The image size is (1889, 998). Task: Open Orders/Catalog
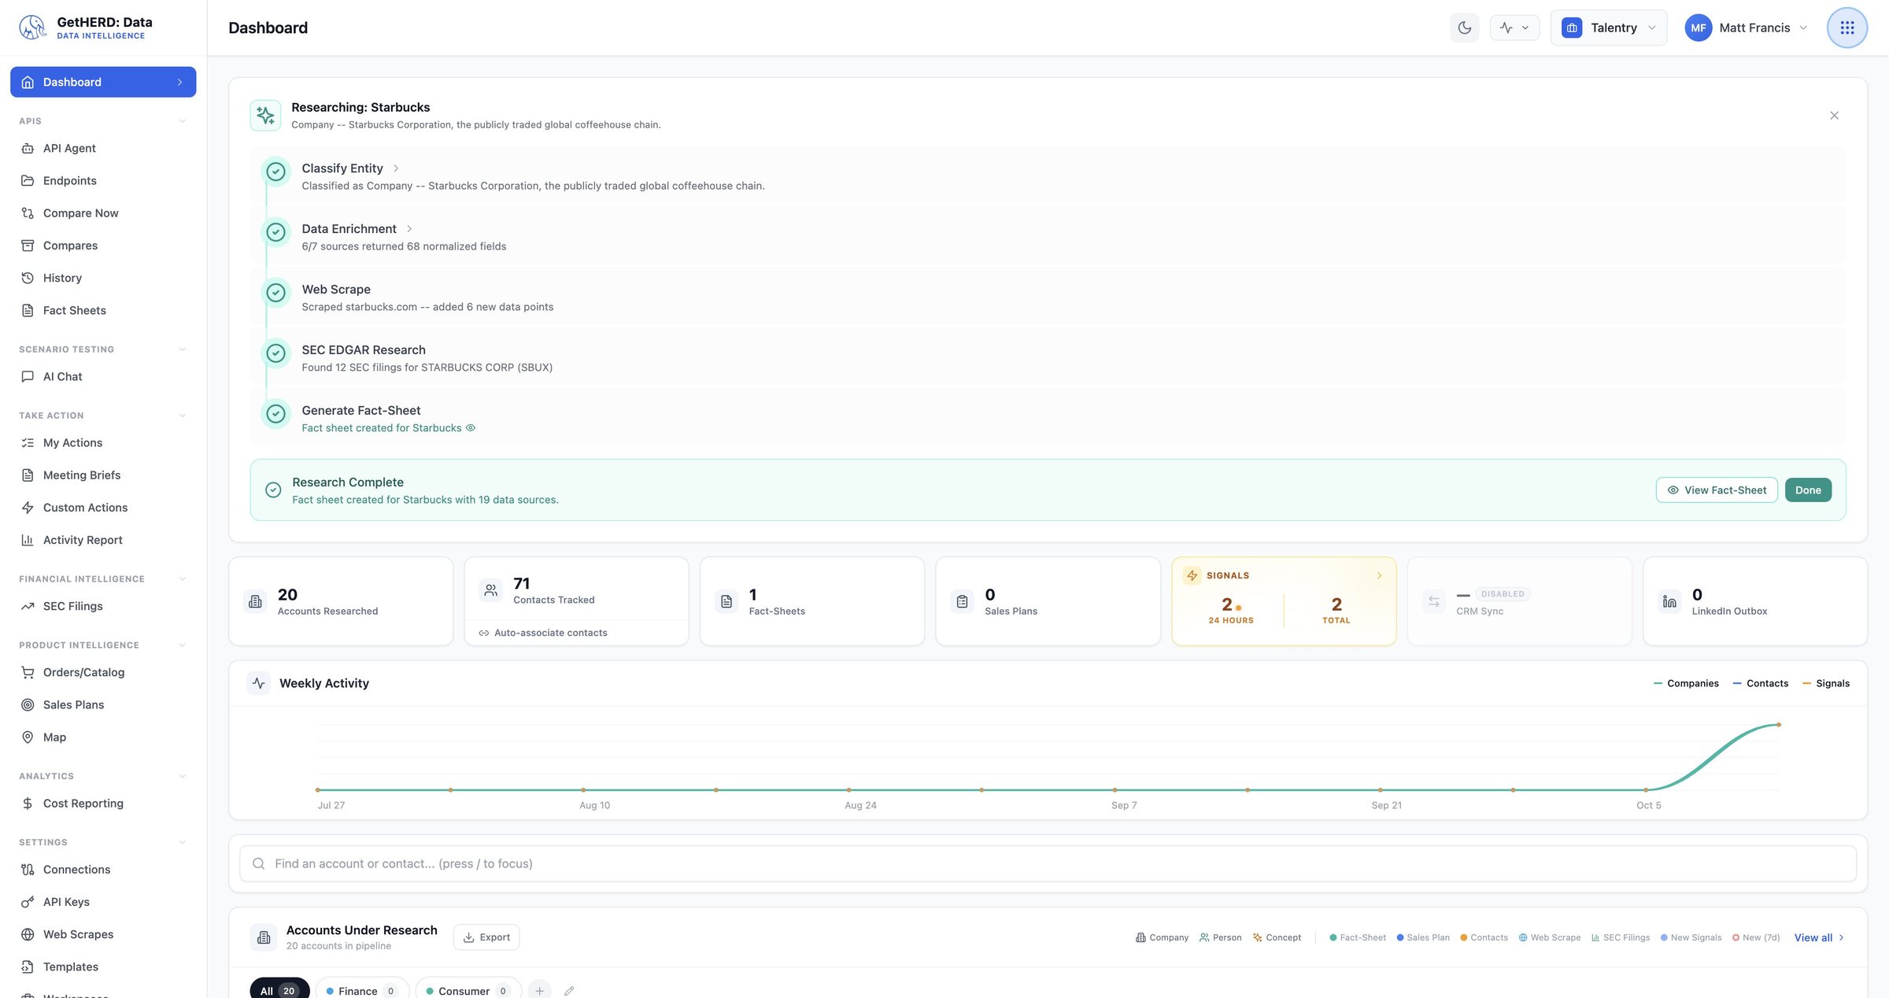pyautogui.click(x=103, y=672)
